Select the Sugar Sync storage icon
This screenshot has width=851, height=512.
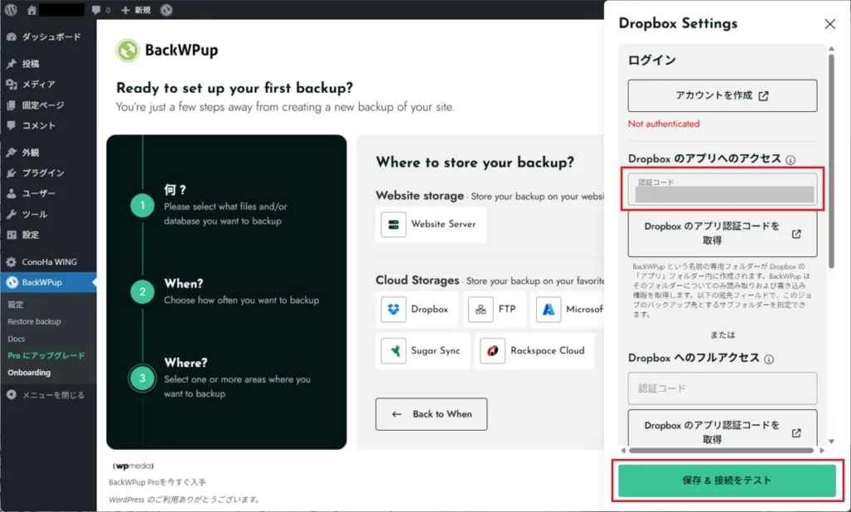click(x=394, y=350)
